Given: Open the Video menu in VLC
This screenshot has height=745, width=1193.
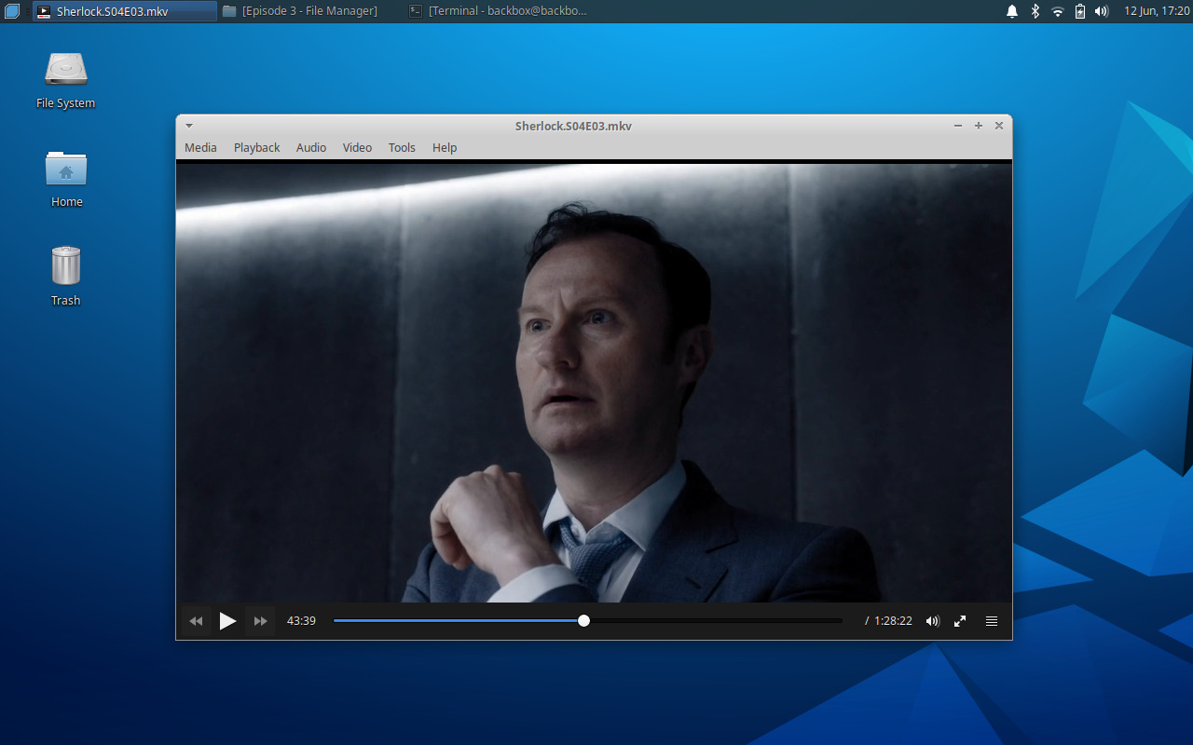Looking at the screenshot, I should 357,147.
